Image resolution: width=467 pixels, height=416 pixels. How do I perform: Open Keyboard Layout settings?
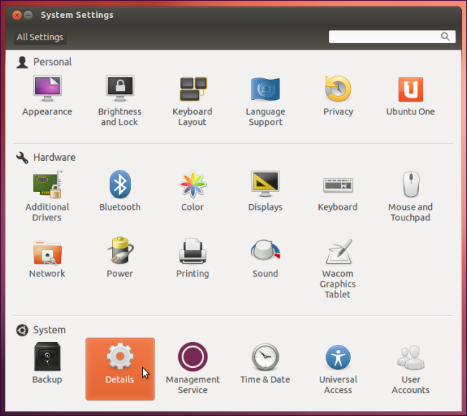tap(193, 101)
